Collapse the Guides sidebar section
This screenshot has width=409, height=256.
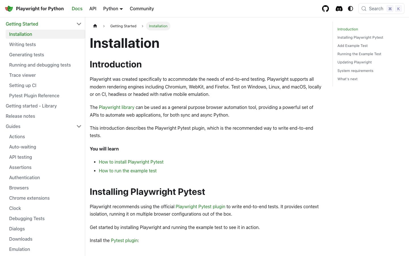click(79, 126)
